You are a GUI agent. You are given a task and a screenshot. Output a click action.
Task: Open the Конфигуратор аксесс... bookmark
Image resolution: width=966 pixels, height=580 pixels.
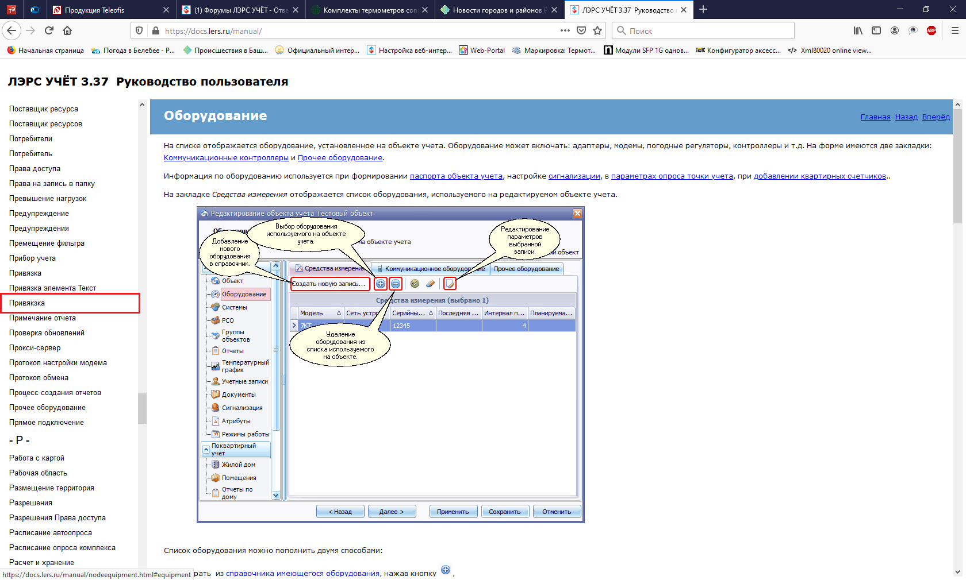pyautogui.click(x=738, y=50)
